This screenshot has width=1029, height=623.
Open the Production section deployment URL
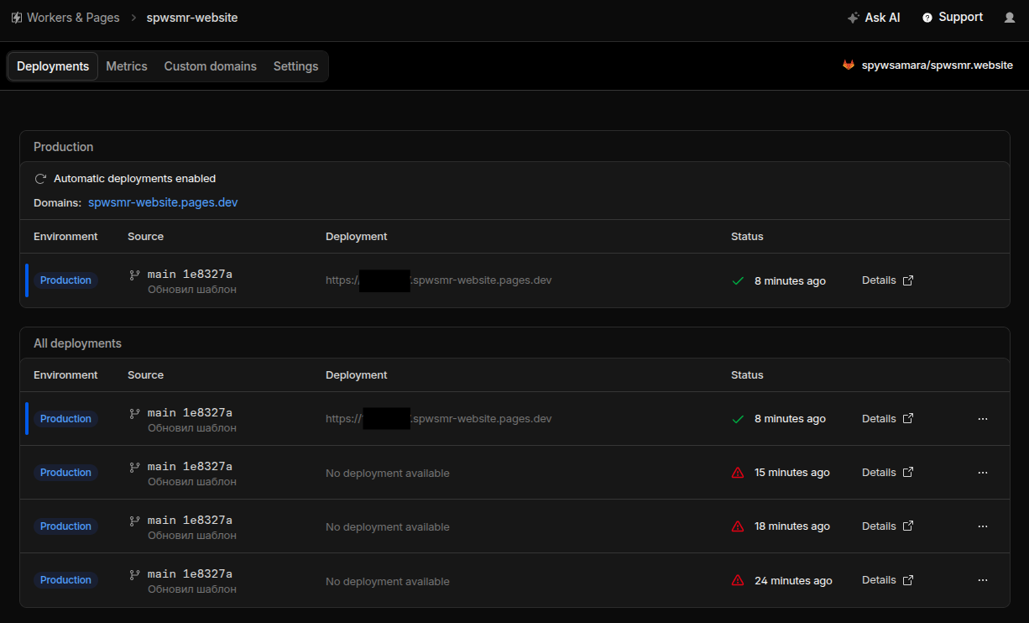[x=439, y=280]
